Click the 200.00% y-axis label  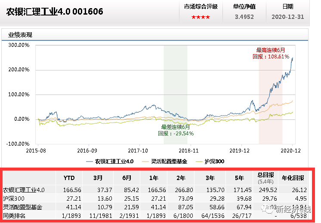19,70
